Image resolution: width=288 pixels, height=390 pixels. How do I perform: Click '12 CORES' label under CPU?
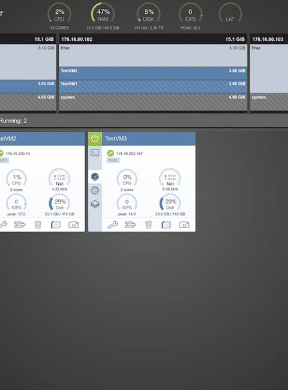pos(59,28)
